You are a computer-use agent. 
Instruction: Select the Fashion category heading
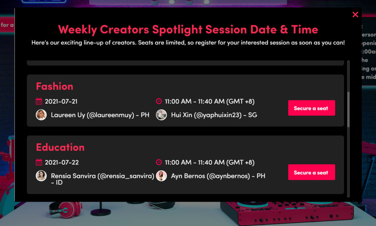tap(54, 86)
